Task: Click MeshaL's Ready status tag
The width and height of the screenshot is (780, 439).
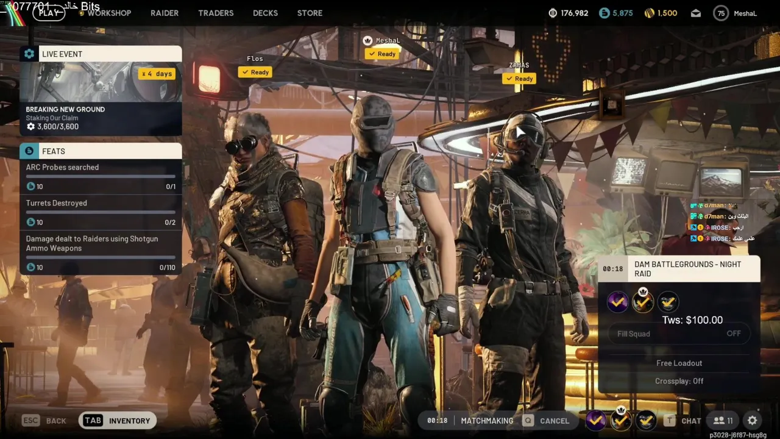Action: click(382, 54)
